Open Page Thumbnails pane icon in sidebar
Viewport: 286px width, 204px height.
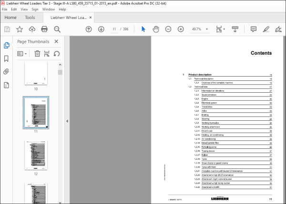click(6, 45)
